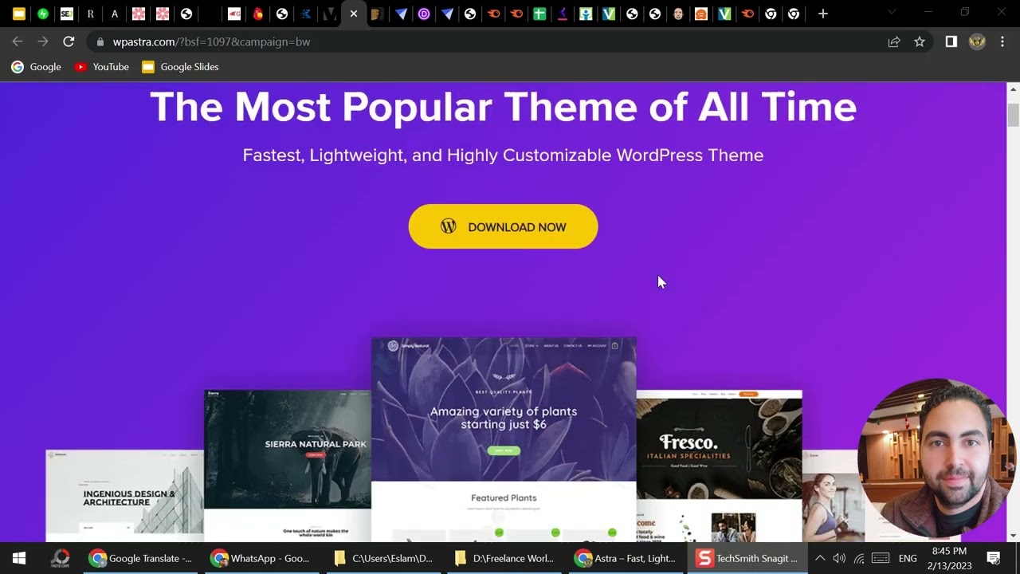This screenshot has width=1020, height=574.
Task: Change the ENG input language
Action: (x=908, y=558)
